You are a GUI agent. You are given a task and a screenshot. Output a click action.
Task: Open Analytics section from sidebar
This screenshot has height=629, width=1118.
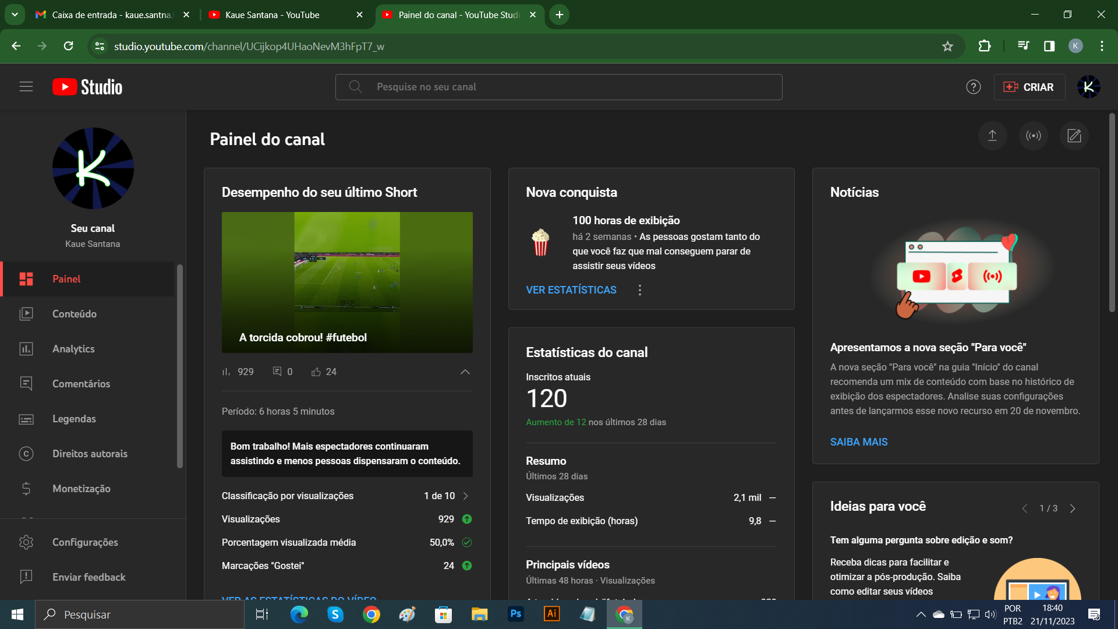[73, 349]
